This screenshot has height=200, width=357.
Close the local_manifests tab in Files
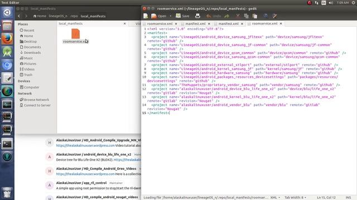(x=124, y=23)
